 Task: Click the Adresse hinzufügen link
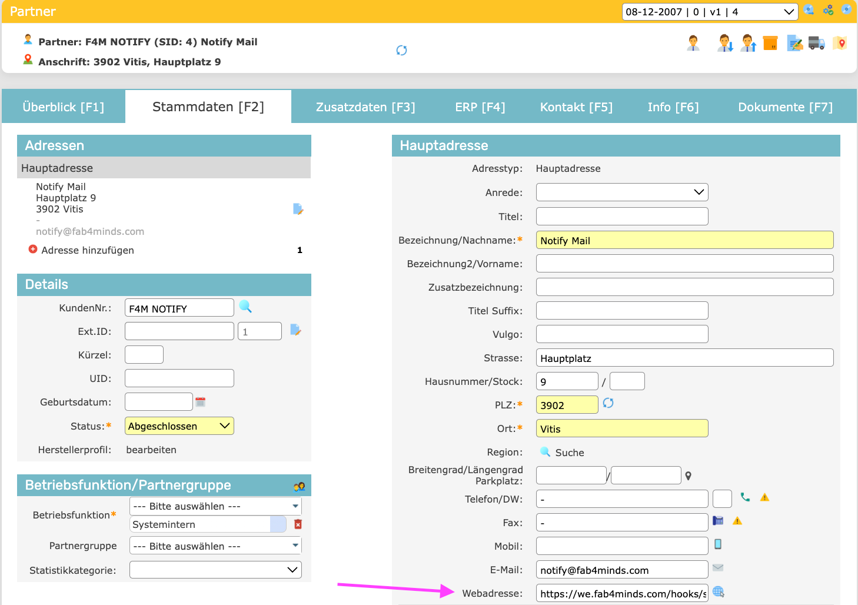(x=88, y=250)
